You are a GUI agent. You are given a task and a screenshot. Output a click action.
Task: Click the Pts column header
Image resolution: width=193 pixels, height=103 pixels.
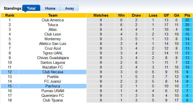[187, 15]
